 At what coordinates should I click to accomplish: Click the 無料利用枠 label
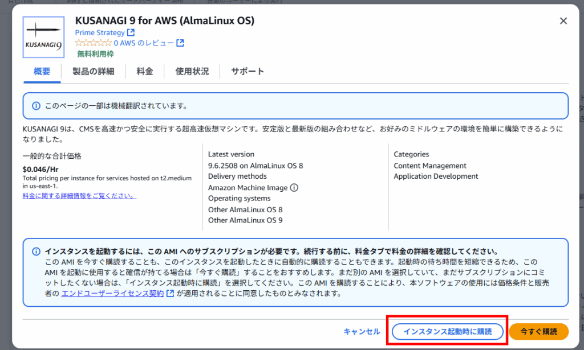(x=95, y=54)
